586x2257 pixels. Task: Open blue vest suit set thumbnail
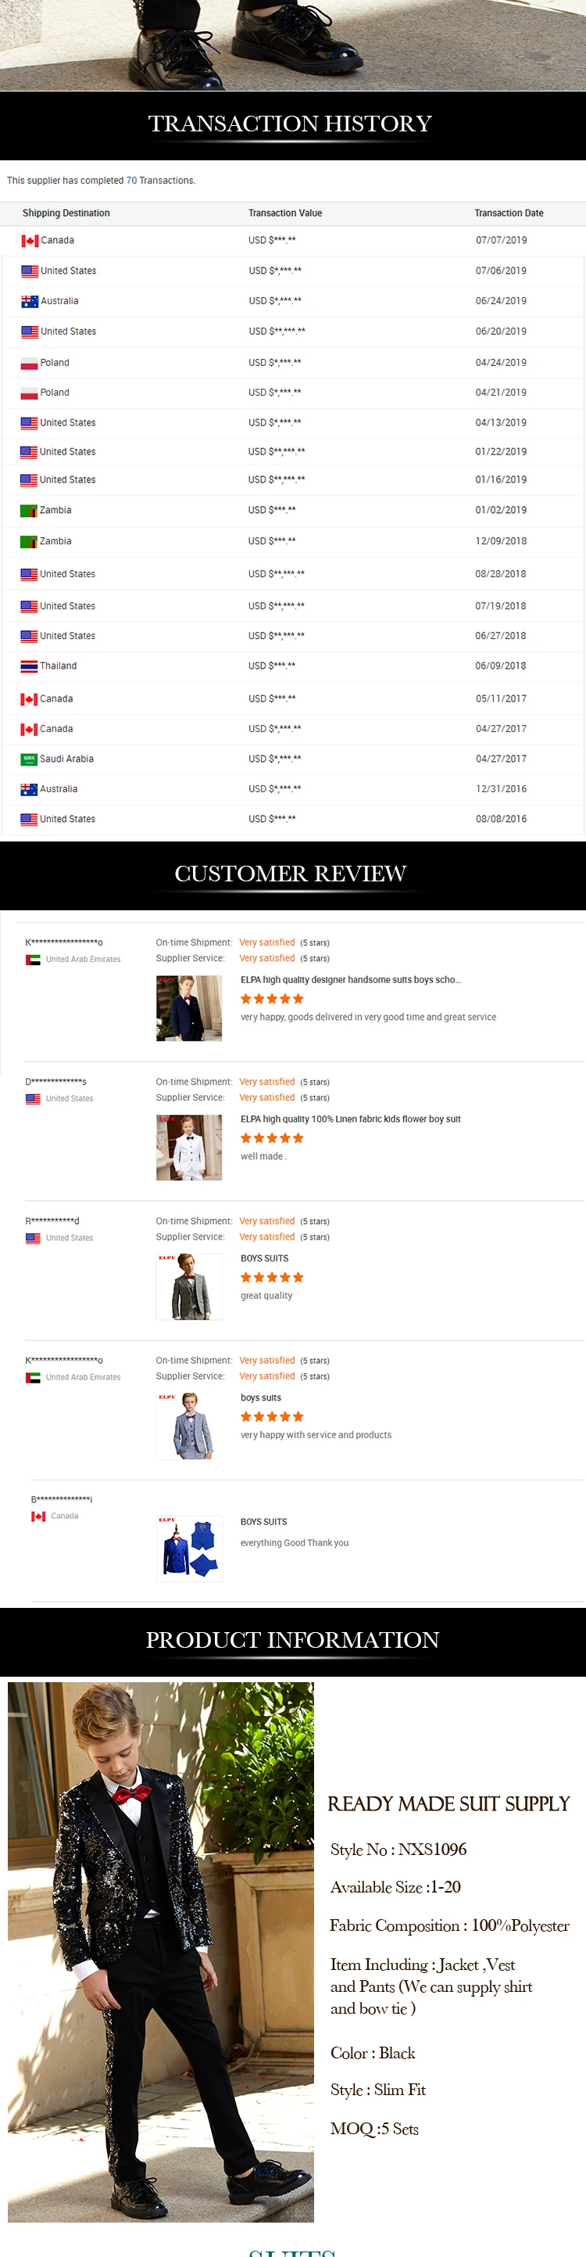coord(189,1549)
